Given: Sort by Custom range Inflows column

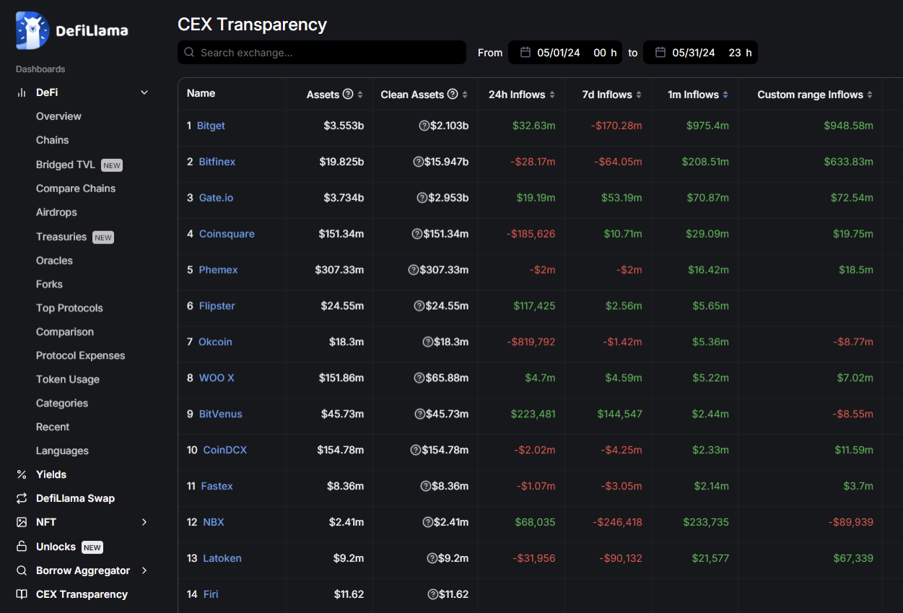Looking at the screenshot, I should [815, 95].
